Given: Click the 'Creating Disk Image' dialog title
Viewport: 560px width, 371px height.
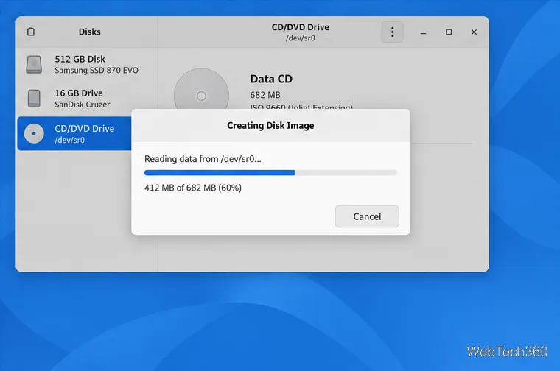Looking at the screenshot, I should 270,126.
